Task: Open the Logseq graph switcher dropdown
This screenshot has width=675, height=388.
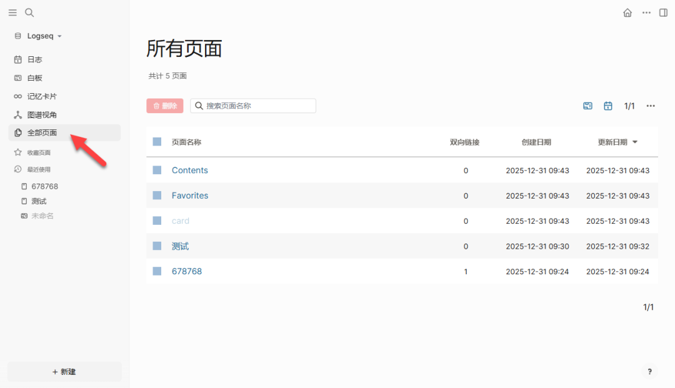Action: [x=39, y=36]
